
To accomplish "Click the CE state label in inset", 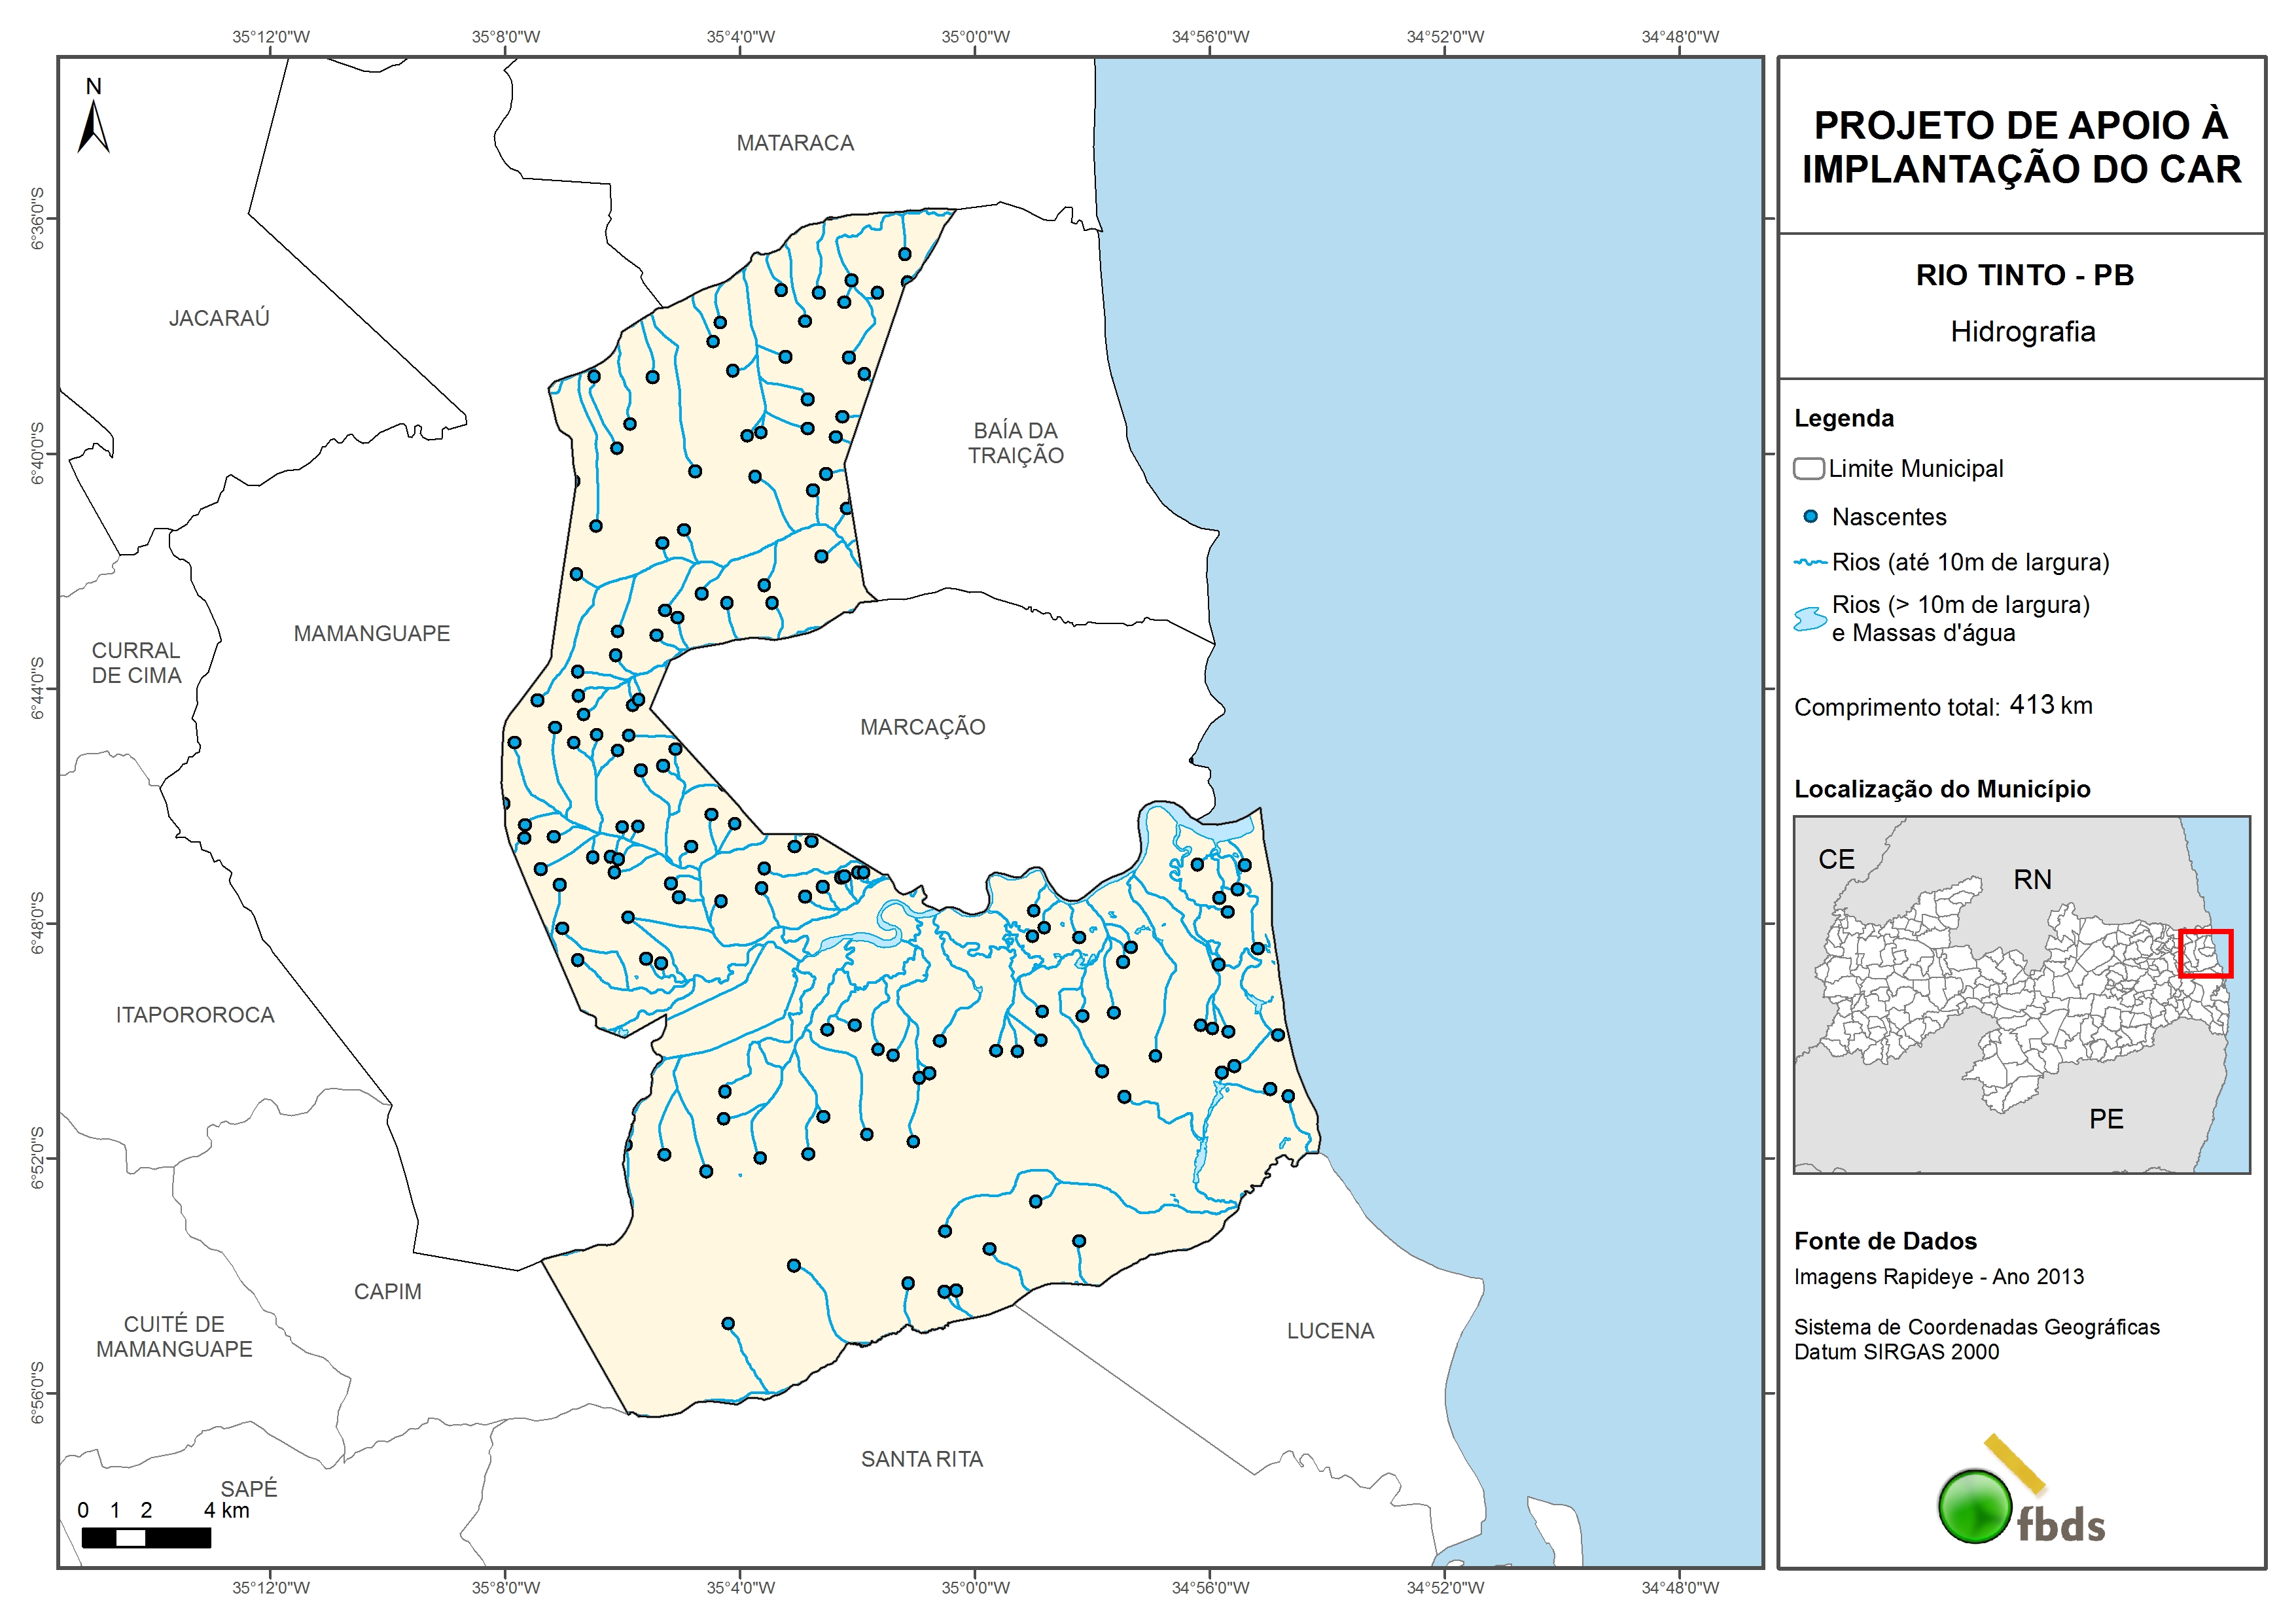I will (1836, 859).
